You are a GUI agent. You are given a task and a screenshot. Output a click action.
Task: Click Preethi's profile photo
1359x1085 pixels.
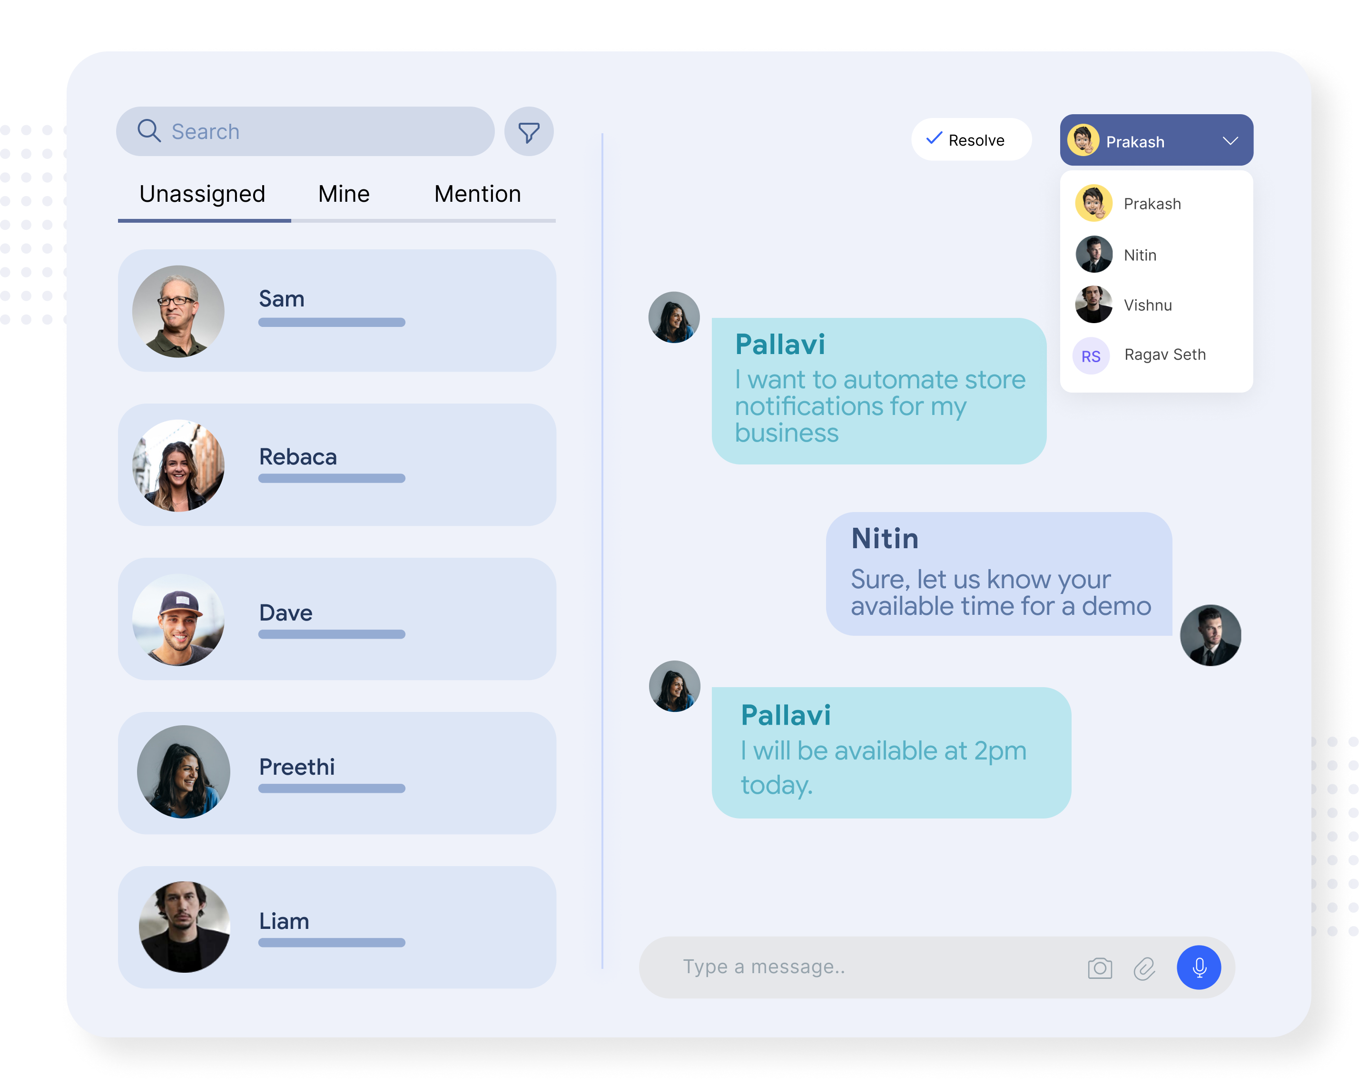pyautogui.click(x=183, y=772)
